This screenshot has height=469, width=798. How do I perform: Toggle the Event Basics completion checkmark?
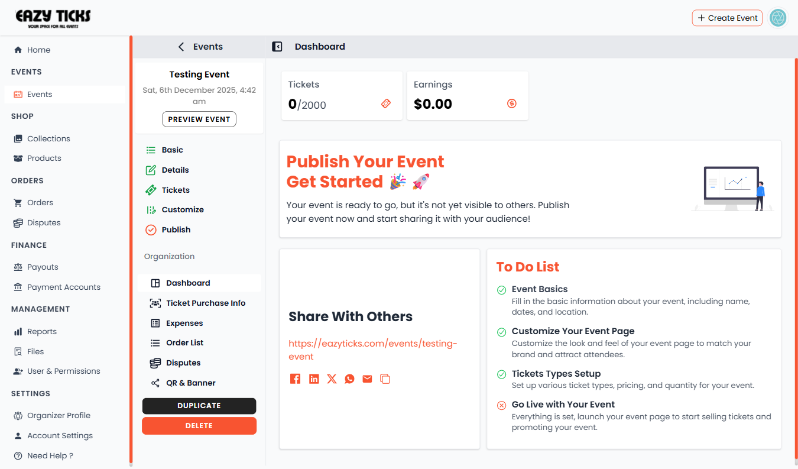tap(501, 290)
